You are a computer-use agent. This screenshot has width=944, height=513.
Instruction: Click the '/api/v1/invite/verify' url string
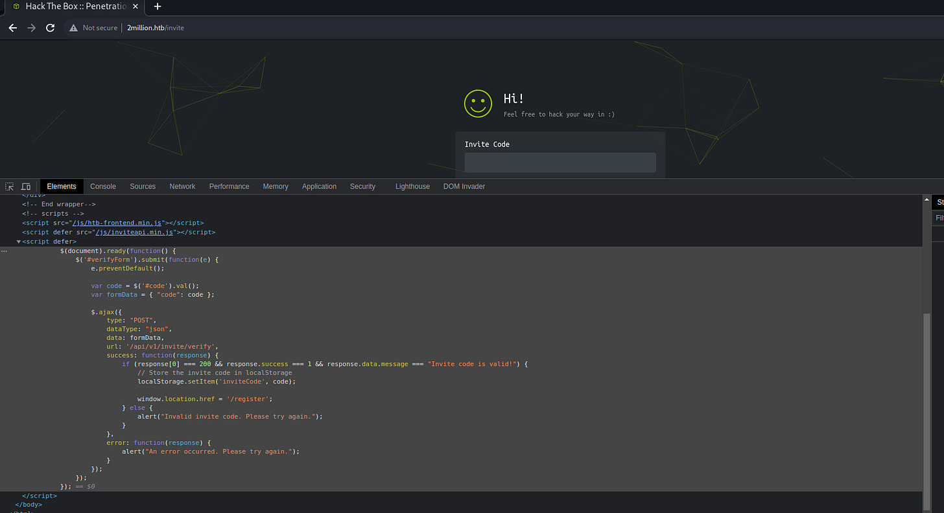tap(171, 347)
